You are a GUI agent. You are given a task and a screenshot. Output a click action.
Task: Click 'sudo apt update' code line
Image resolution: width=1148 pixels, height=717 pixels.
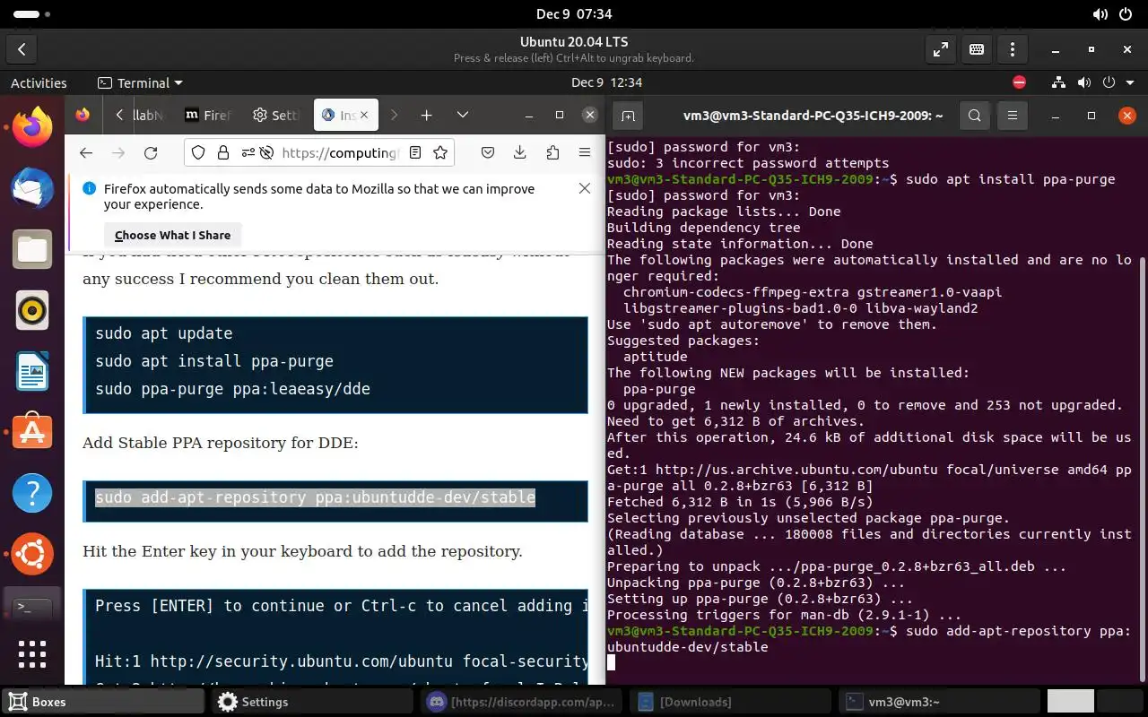(164, 333)
